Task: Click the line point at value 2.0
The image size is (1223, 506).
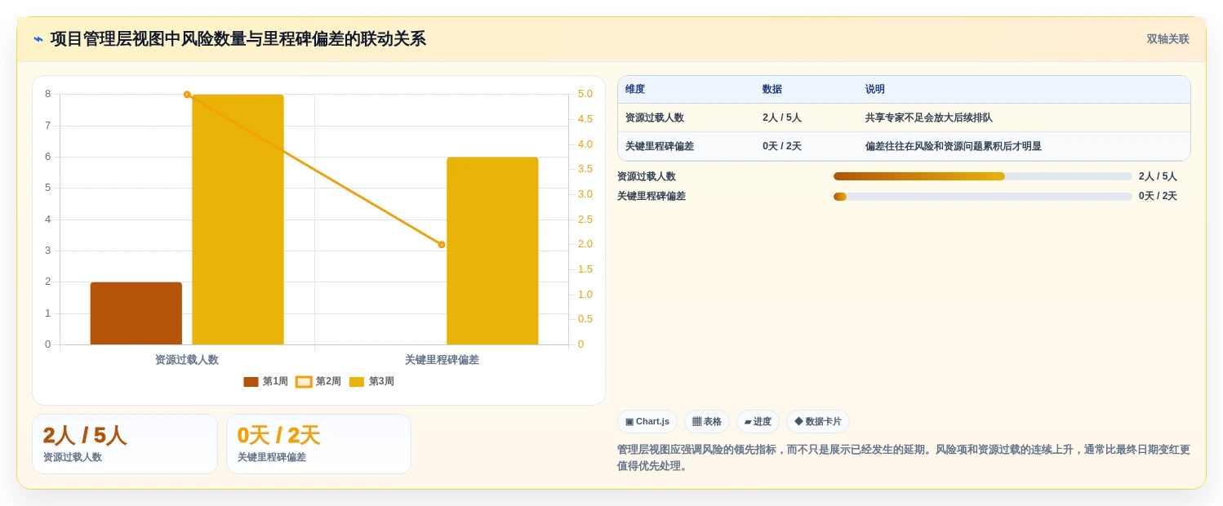Action: coord(442,244)
